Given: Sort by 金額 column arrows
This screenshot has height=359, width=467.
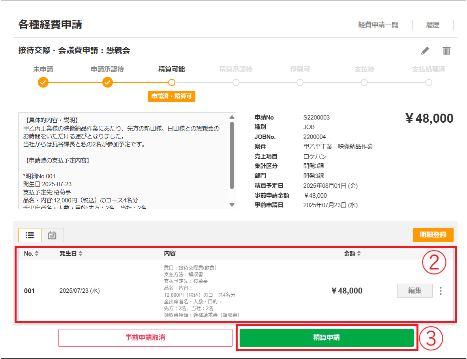Looking at the screenshot, I should point(359,254).
